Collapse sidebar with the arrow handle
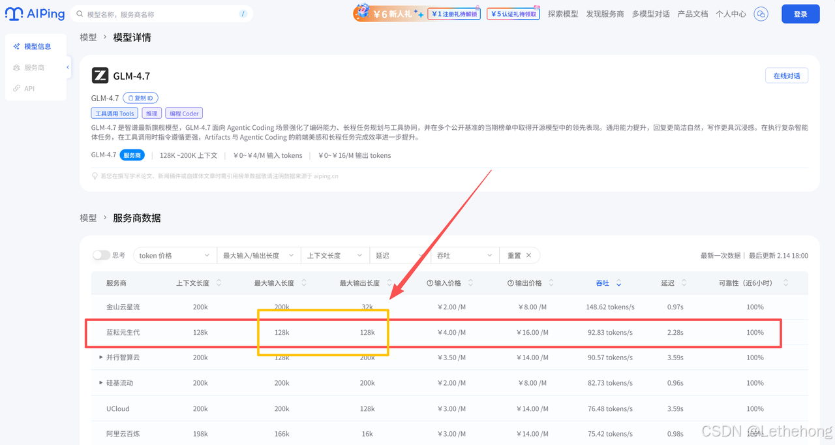Viewport: 835px width, 445px height. pyautogui.click(x=68, y=67)
